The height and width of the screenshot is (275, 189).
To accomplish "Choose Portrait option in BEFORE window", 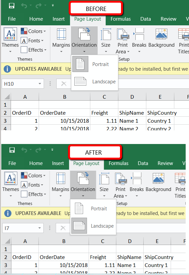I will pos(95,64).
